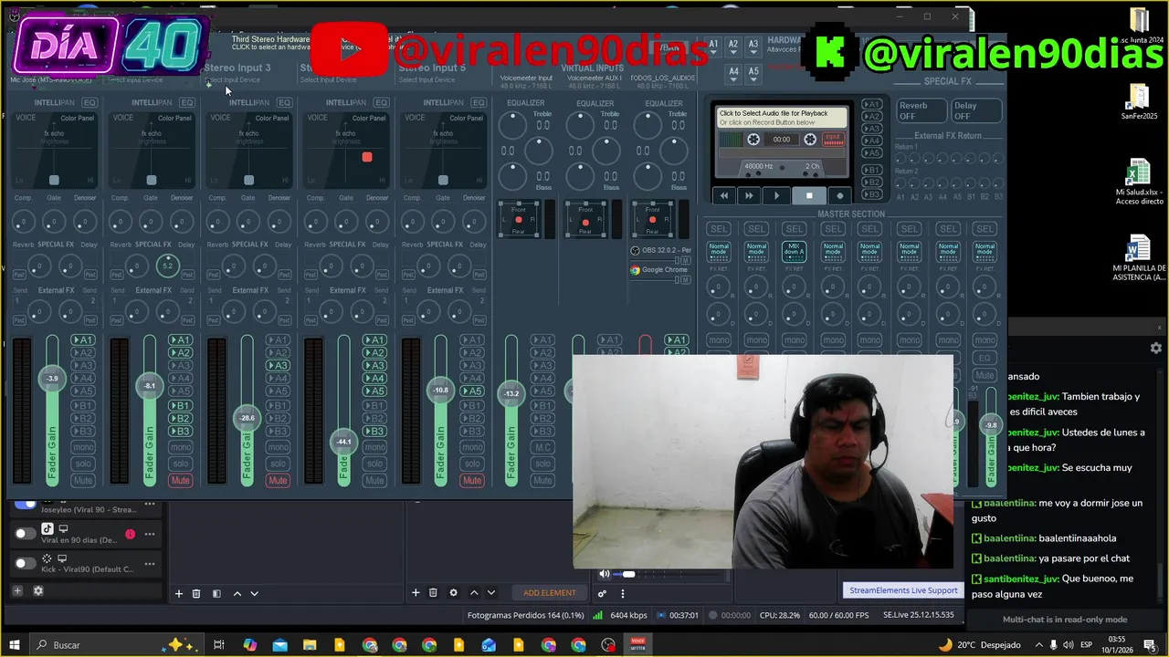Open Voicemeeter from the Windows taskbar

click(x=638, y=644)
